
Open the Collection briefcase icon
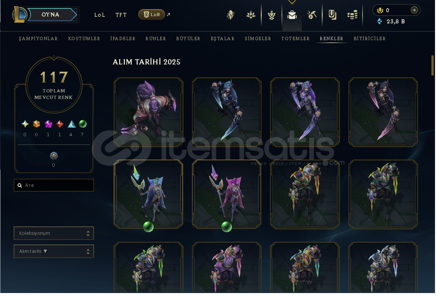point(292,15)
